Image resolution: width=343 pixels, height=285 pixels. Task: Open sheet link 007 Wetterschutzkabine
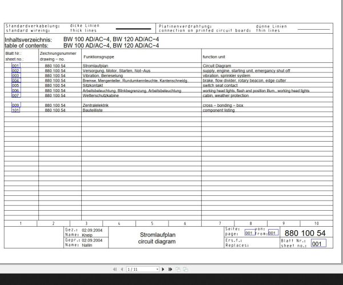coord(16,95)
